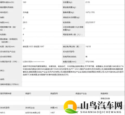Click the engine model NR15

click(3, 113)
